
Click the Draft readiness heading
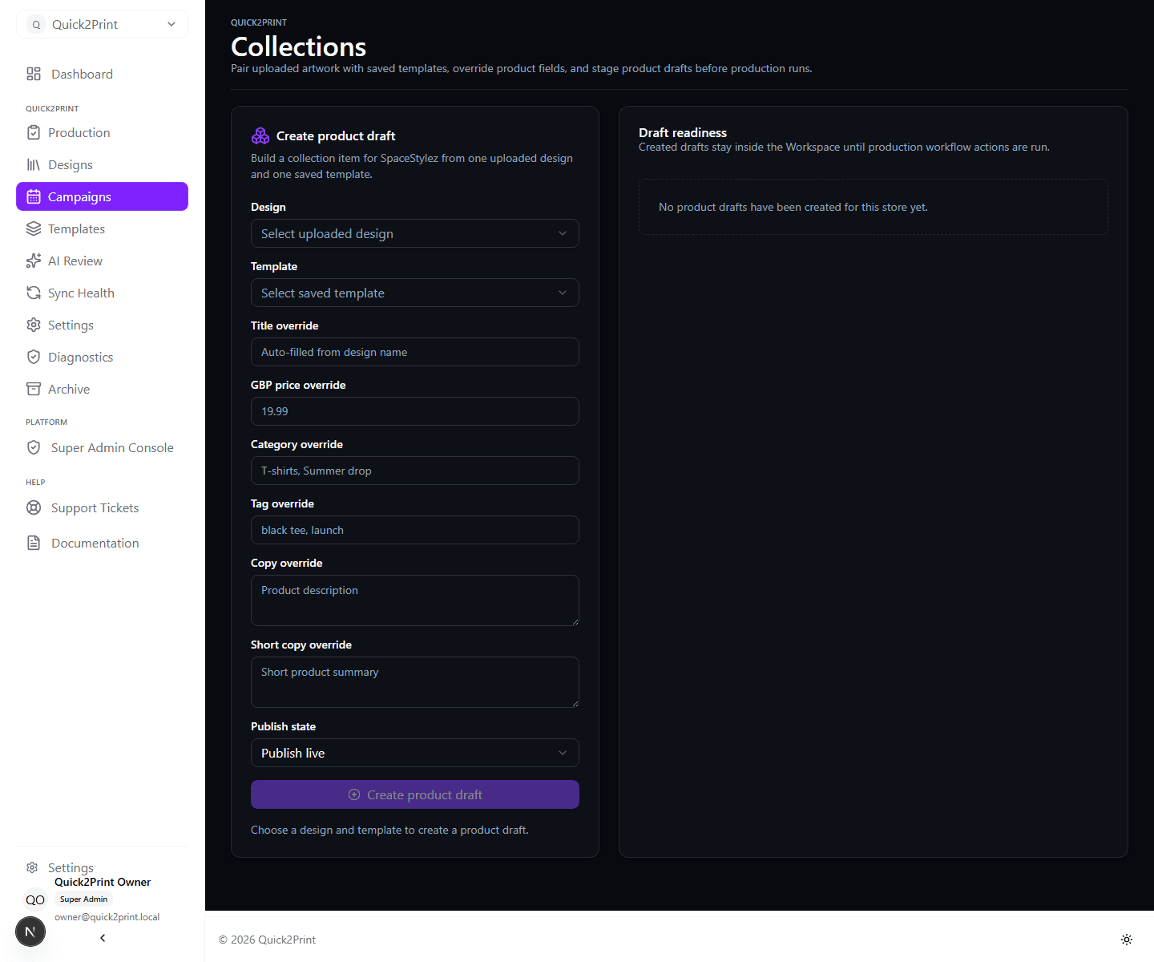683,133
